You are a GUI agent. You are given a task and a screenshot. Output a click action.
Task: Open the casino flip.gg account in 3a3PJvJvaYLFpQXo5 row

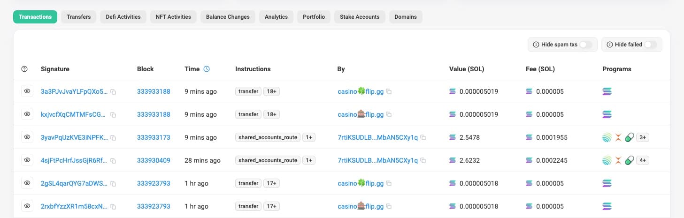pos(361,91)
